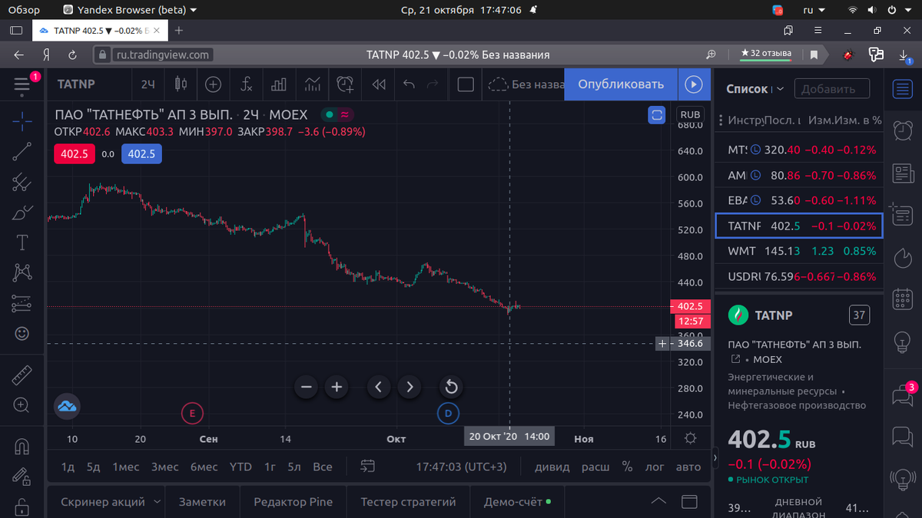This screenshot has width=922, height=518.
Task: Toggle lock all drawing tools
Action: coord(22,506)
